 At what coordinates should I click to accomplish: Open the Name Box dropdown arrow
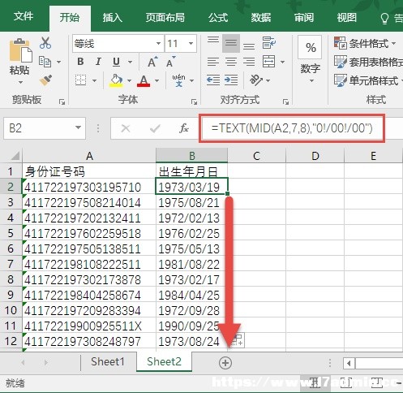(78, 127)
